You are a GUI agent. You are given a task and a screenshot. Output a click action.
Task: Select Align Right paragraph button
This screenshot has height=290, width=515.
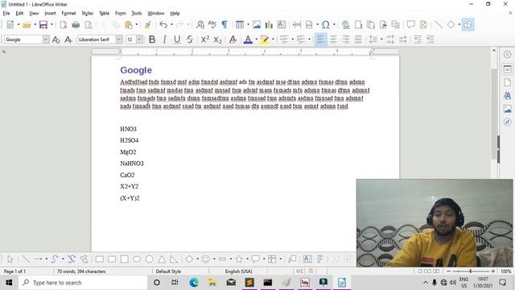345,39
